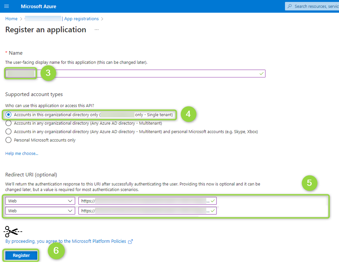Open the ellipsis menu beside Register an application

(x=97, y=30)
